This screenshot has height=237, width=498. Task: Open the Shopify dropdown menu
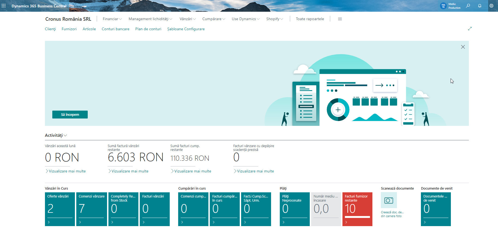point(275,19)
